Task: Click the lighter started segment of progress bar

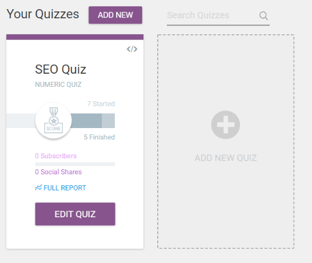Action: tap(108, 121)
